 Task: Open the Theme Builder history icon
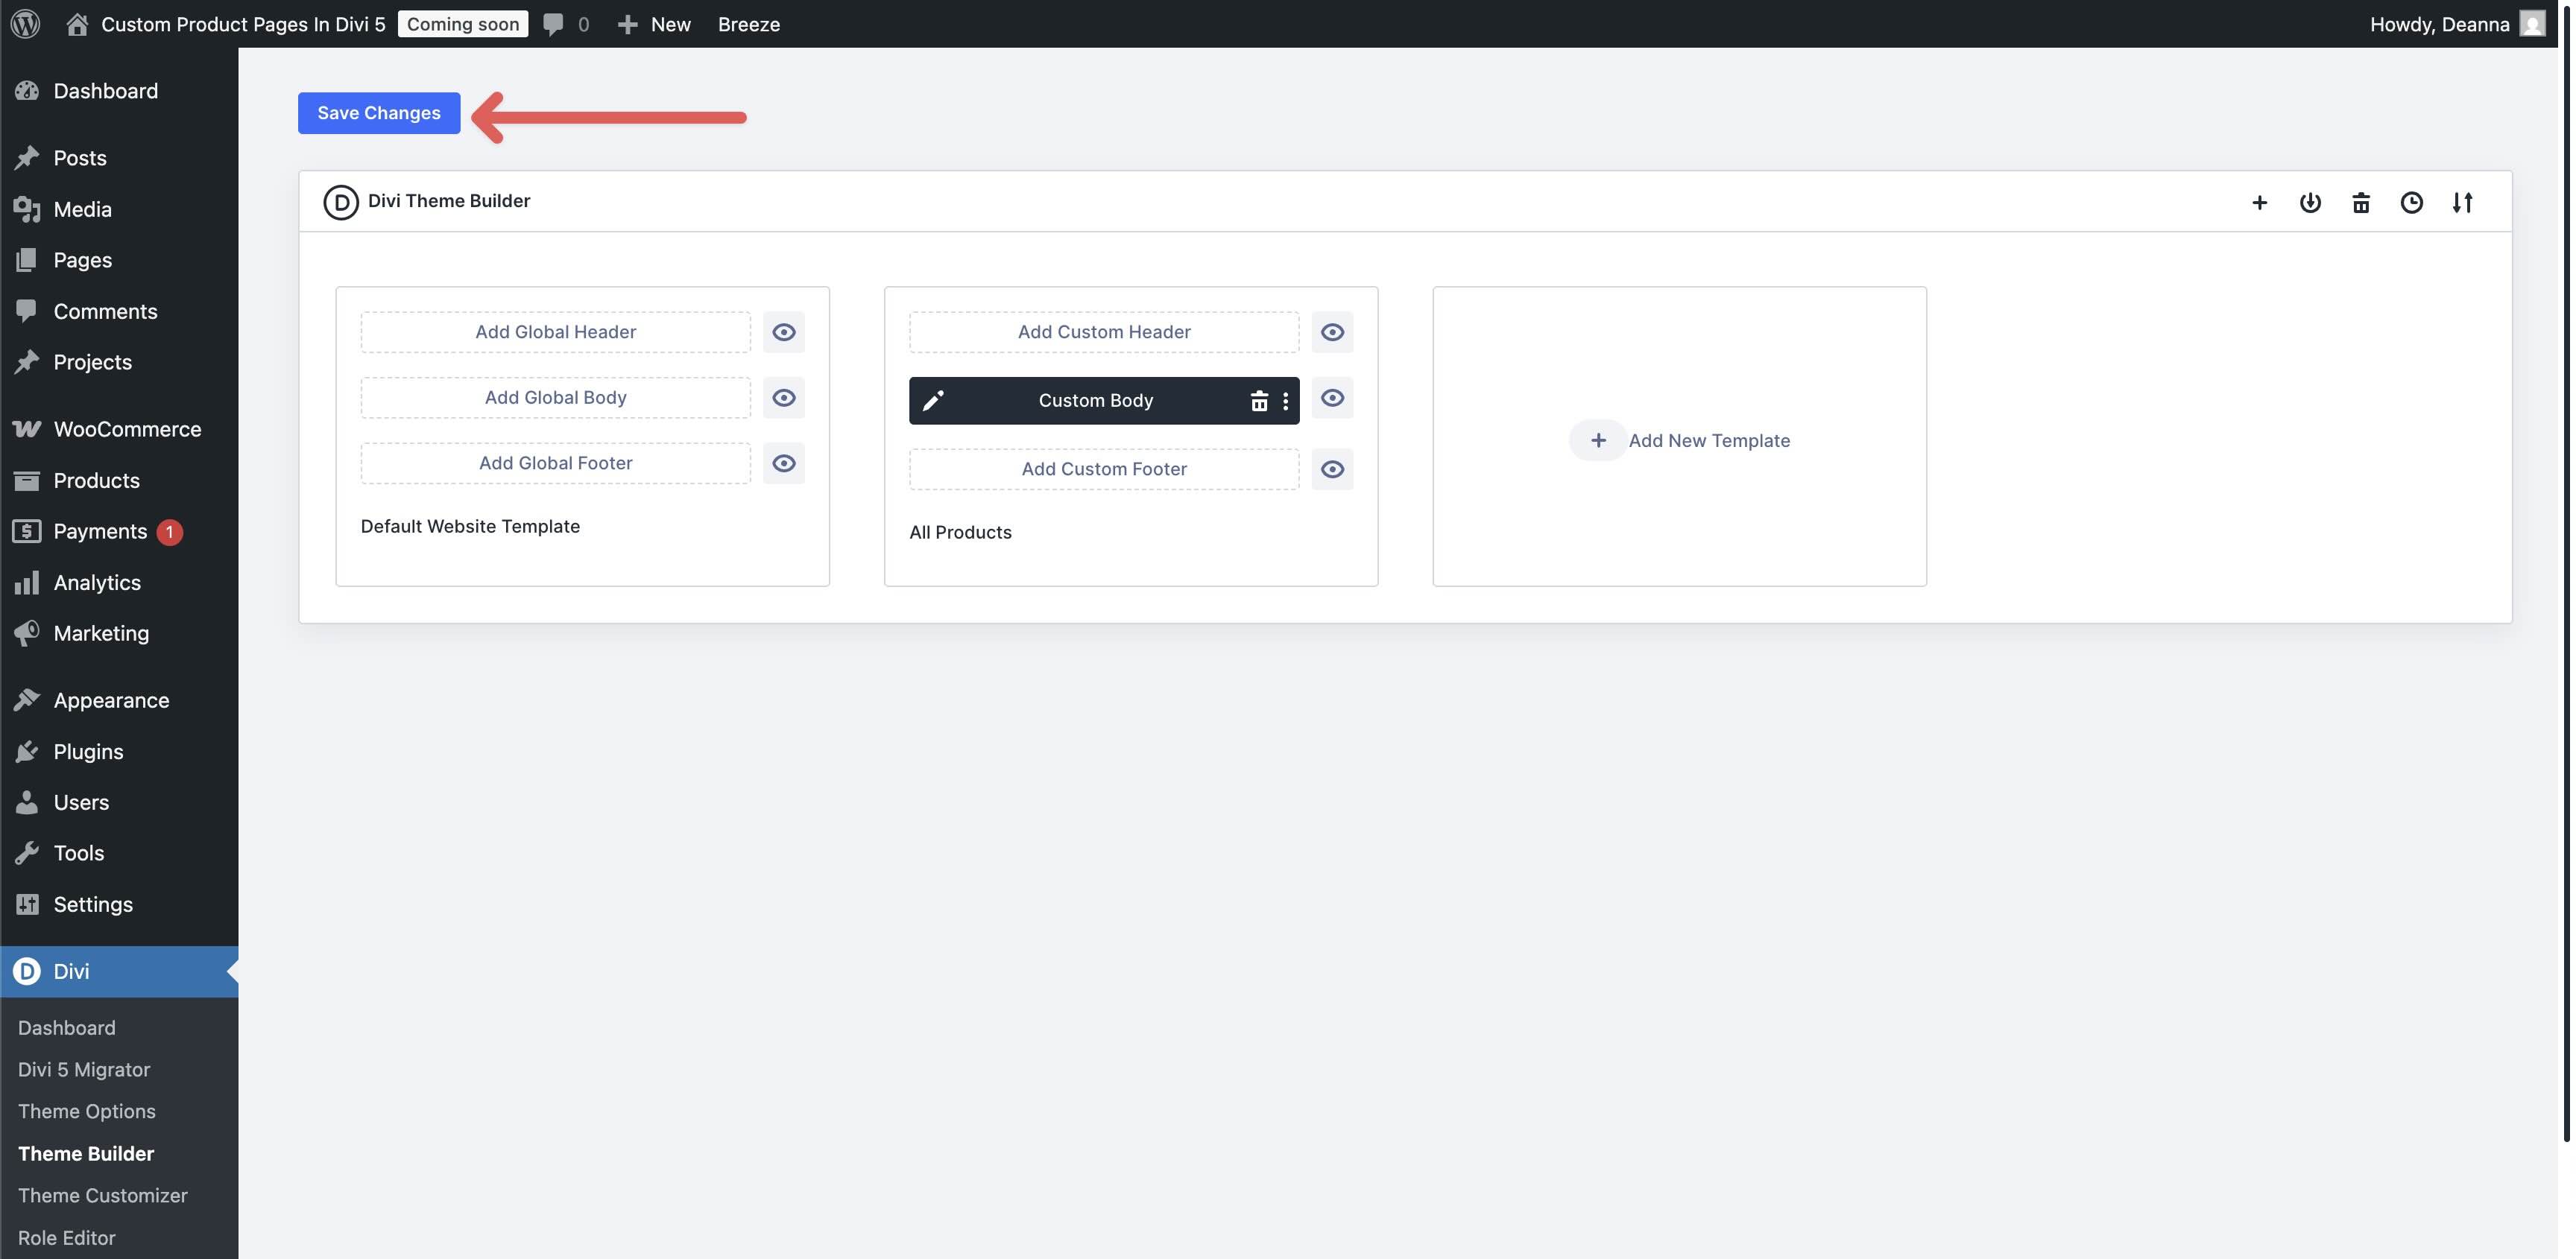point(2412,202)
